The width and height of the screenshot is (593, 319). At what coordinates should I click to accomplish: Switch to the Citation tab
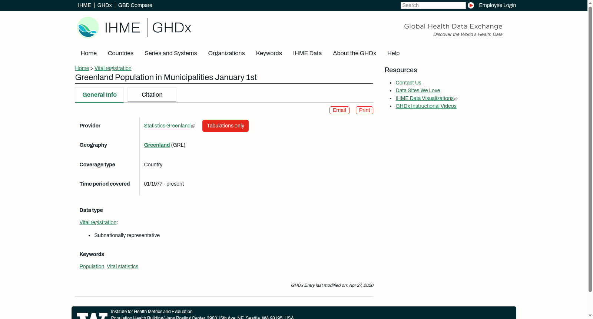152,95
